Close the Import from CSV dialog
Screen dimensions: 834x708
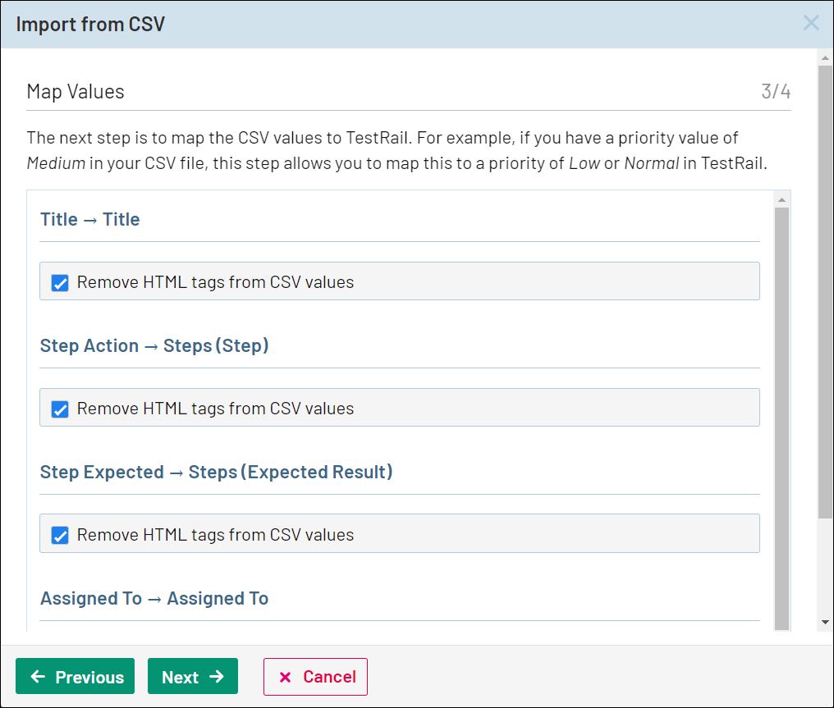811,23
